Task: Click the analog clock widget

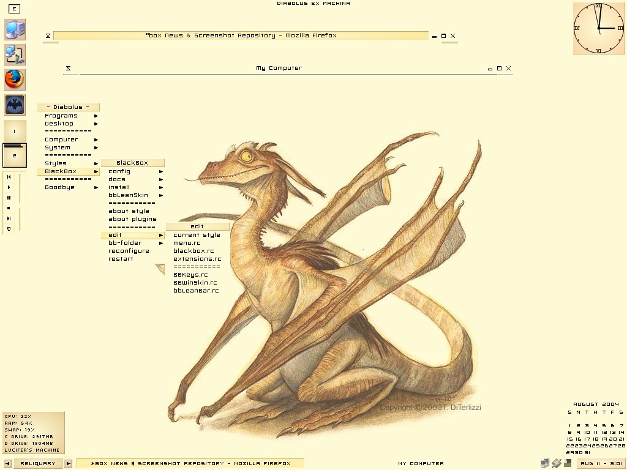Action: click(x=599, y=28)
